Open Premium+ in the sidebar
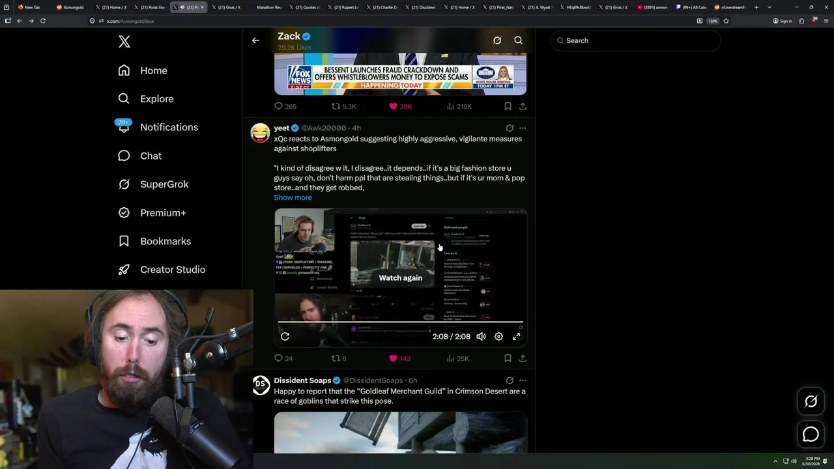Viewport: 834px width, 469px height. pyautogui.click(x=152, y=212)
